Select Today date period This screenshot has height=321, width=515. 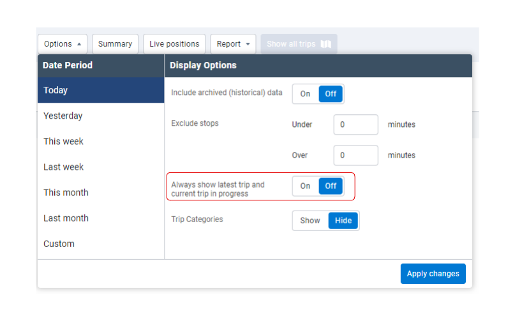coord(101,90)
